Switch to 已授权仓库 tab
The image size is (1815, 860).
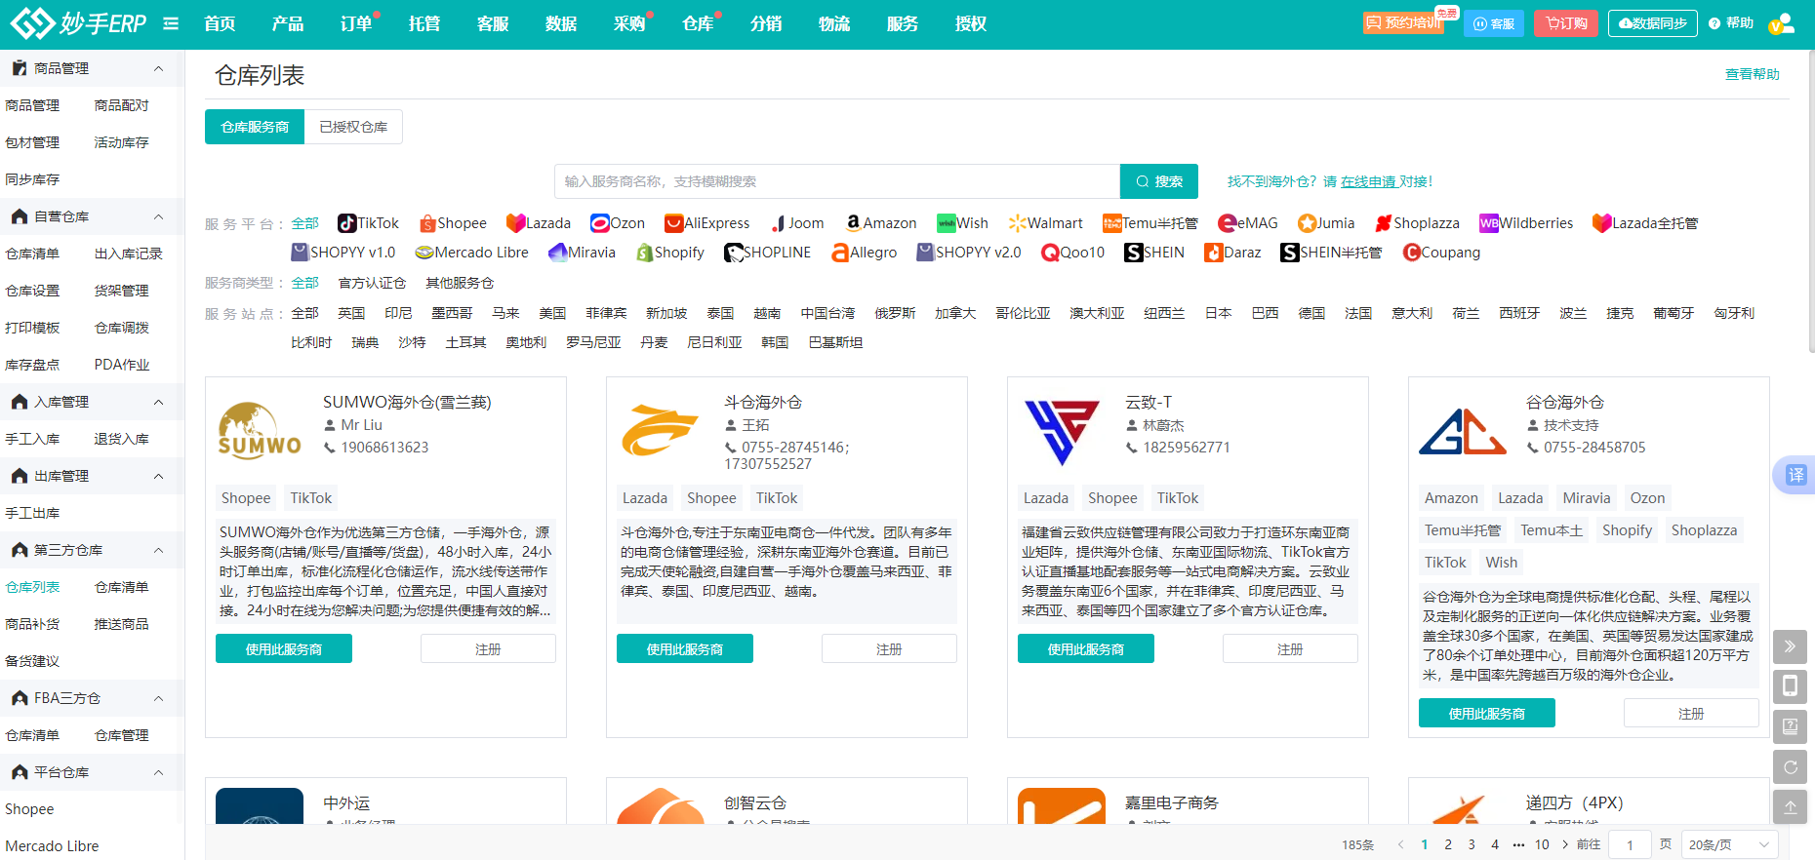[x=353, y=127]
